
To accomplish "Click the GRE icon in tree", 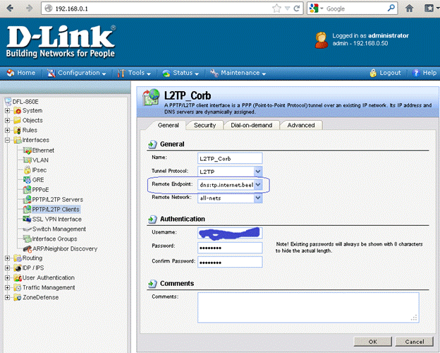I will click(28, 179).
